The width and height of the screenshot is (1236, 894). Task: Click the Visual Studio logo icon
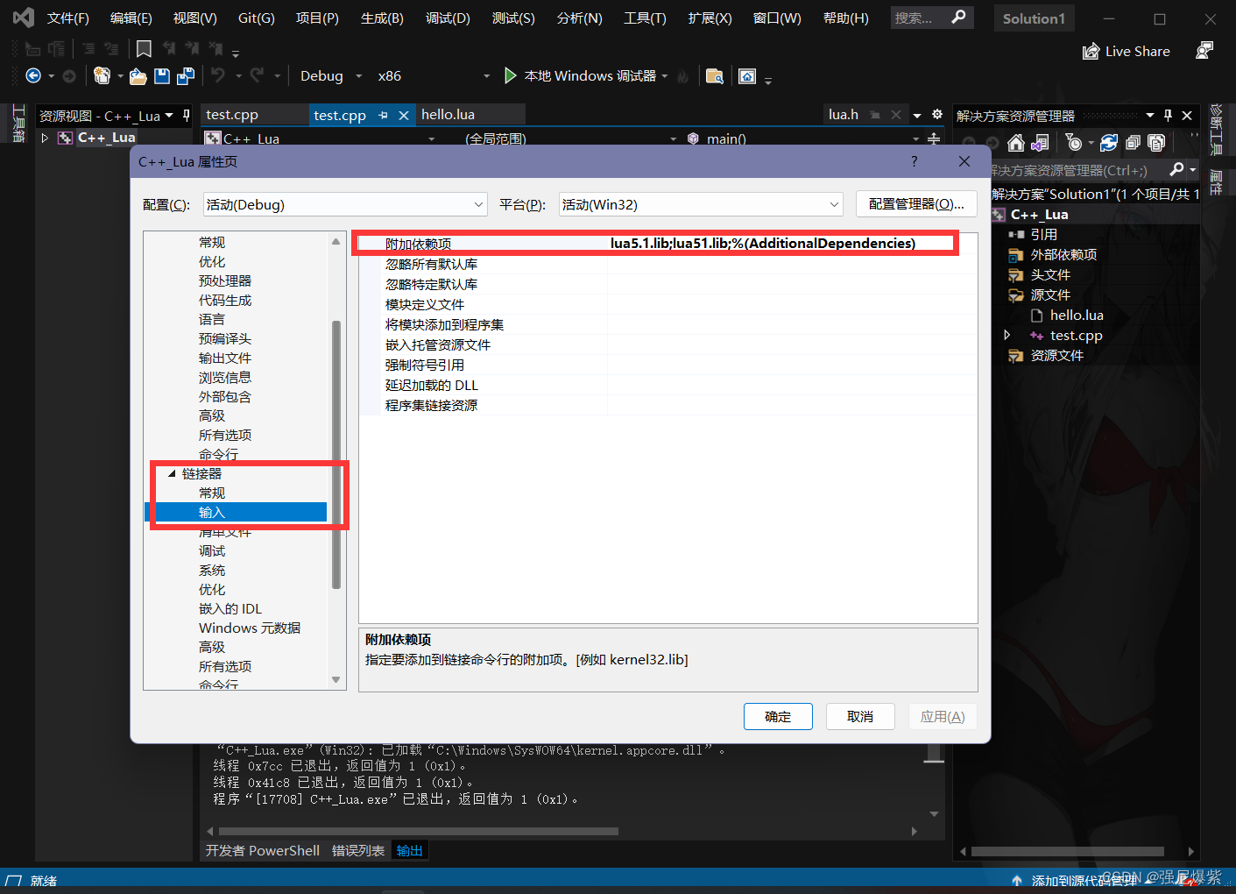pos(24,18)
